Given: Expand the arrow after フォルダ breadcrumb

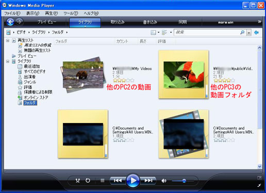Looking at the screenshot, I should click(67, 32).
